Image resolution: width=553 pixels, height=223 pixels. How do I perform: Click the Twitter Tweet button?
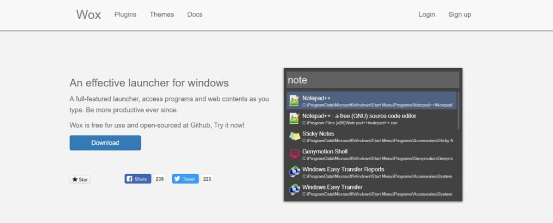click(185, 179)
